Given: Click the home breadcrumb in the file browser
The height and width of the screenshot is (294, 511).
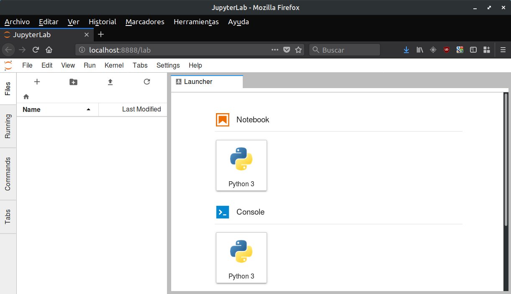Looking at the screenshot, I should click(x=26, y=96).
